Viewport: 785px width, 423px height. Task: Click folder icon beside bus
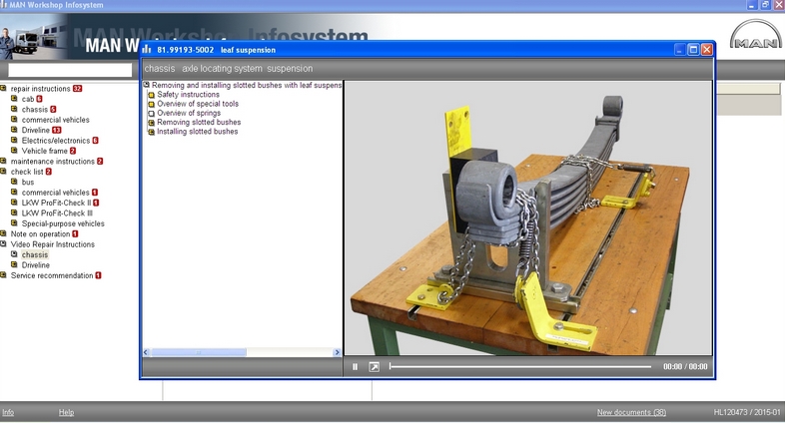pyautogui.click(x=15, y=182)
